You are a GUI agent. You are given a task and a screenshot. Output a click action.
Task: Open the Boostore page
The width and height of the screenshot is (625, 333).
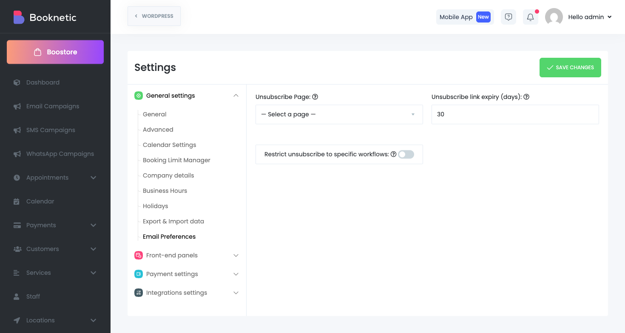(55, 52)
